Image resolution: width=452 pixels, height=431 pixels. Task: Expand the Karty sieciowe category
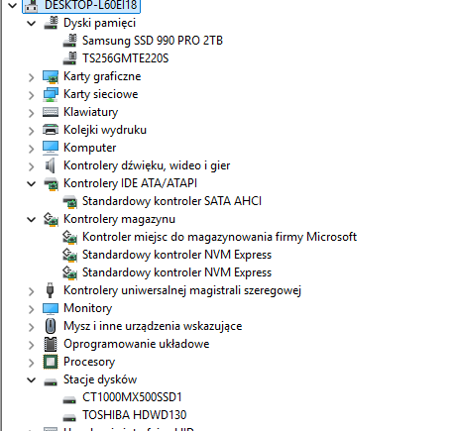[31, 95]
